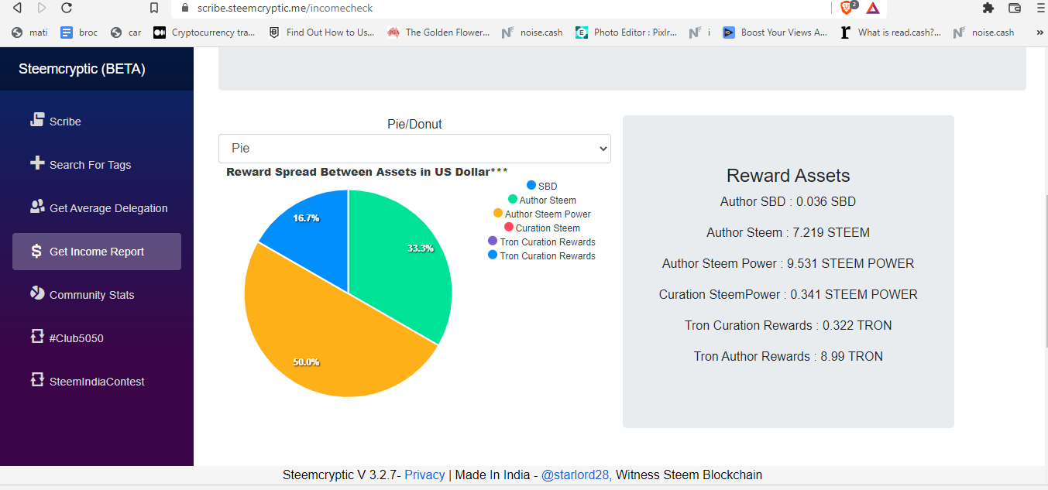The width and height of the screenshot is (1048, 490).
Task: Open Community Stats page
Action: click(x=97, y=295)
